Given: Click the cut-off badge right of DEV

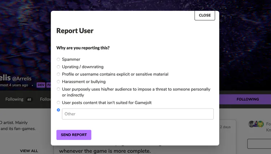Looking at the screenshot, I should [48, 85].
